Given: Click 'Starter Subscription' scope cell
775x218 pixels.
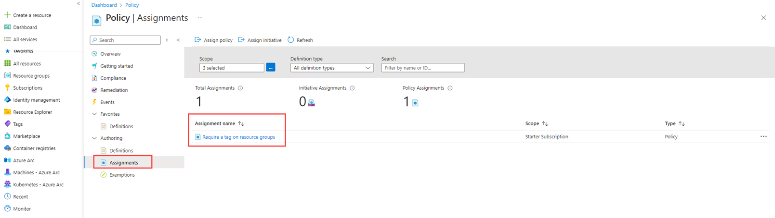Looking at the screenshot, I should [x=547, y=137].
